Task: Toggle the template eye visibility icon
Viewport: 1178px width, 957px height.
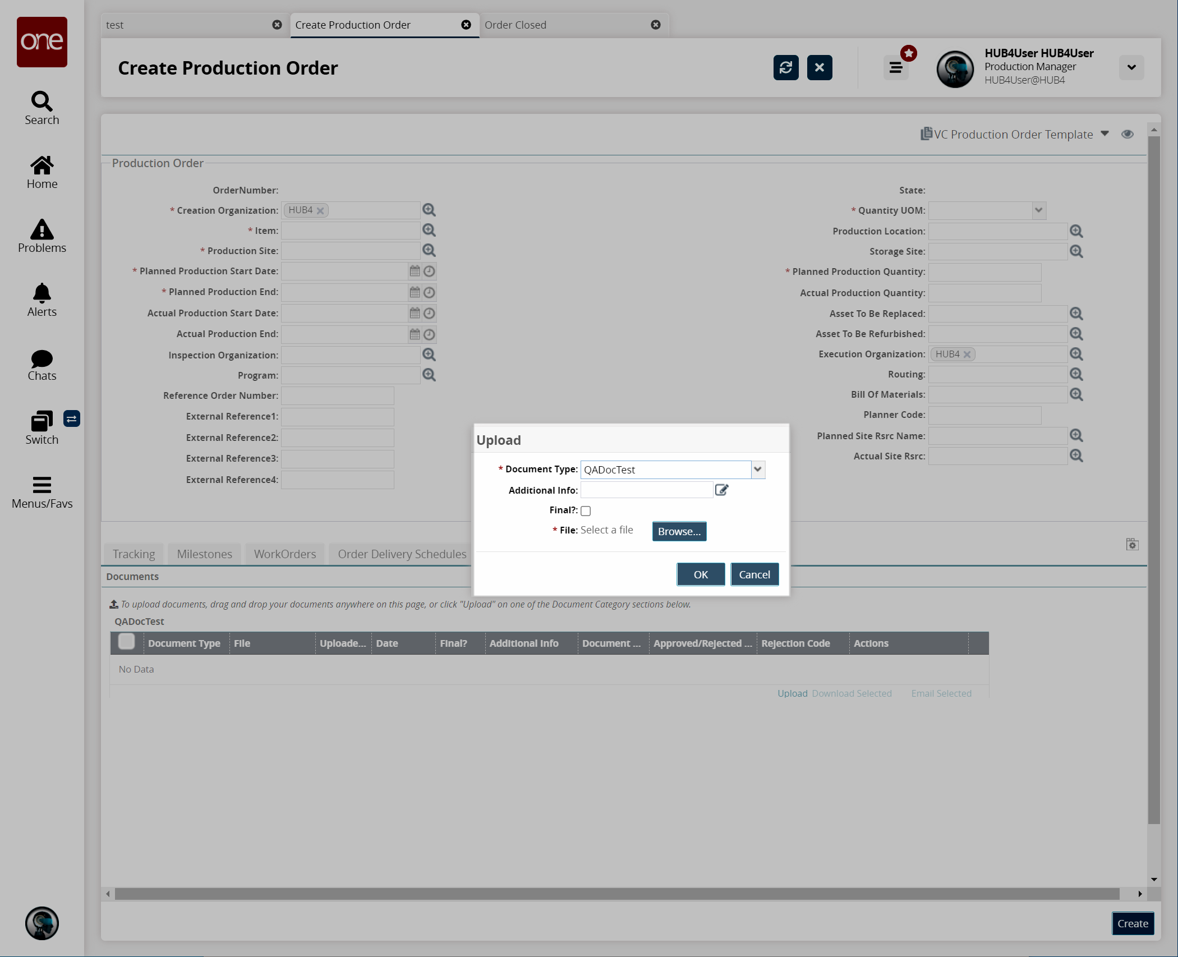Action: point(1128,134)
